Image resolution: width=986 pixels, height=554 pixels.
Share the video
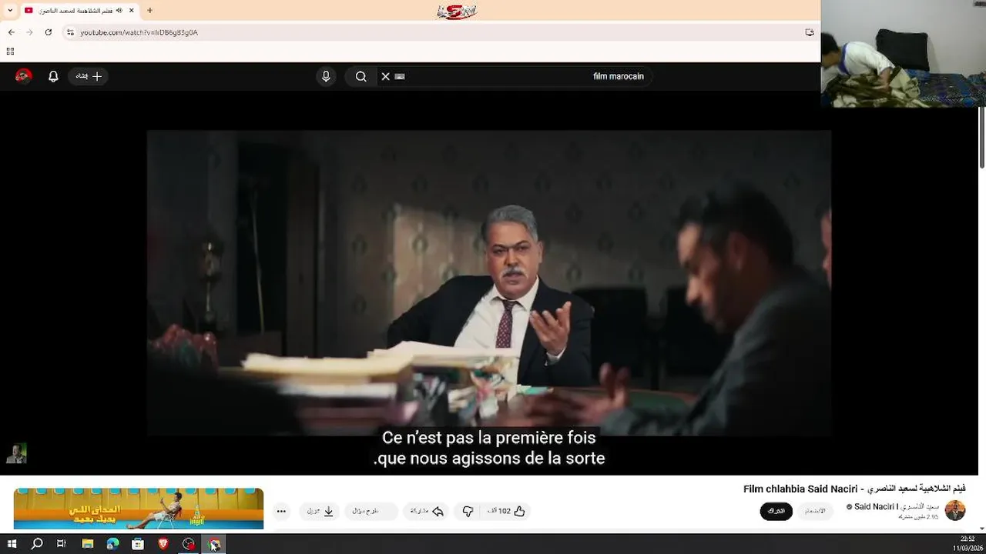coord(428,511)
